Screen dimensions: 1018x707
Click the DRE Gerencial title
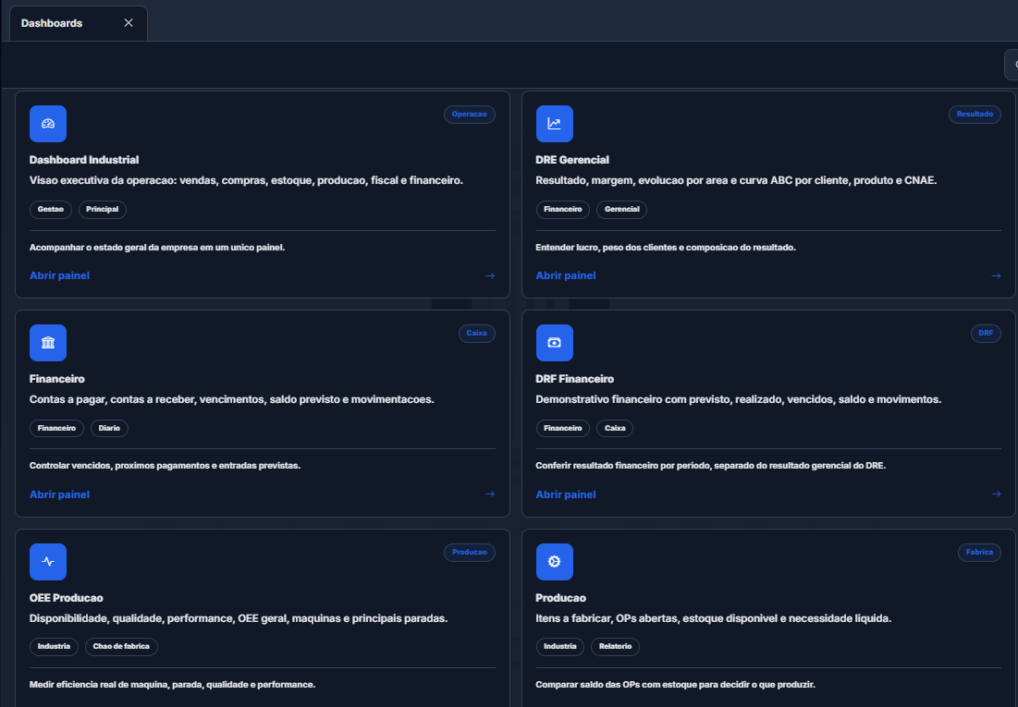(x=572, y=160)
